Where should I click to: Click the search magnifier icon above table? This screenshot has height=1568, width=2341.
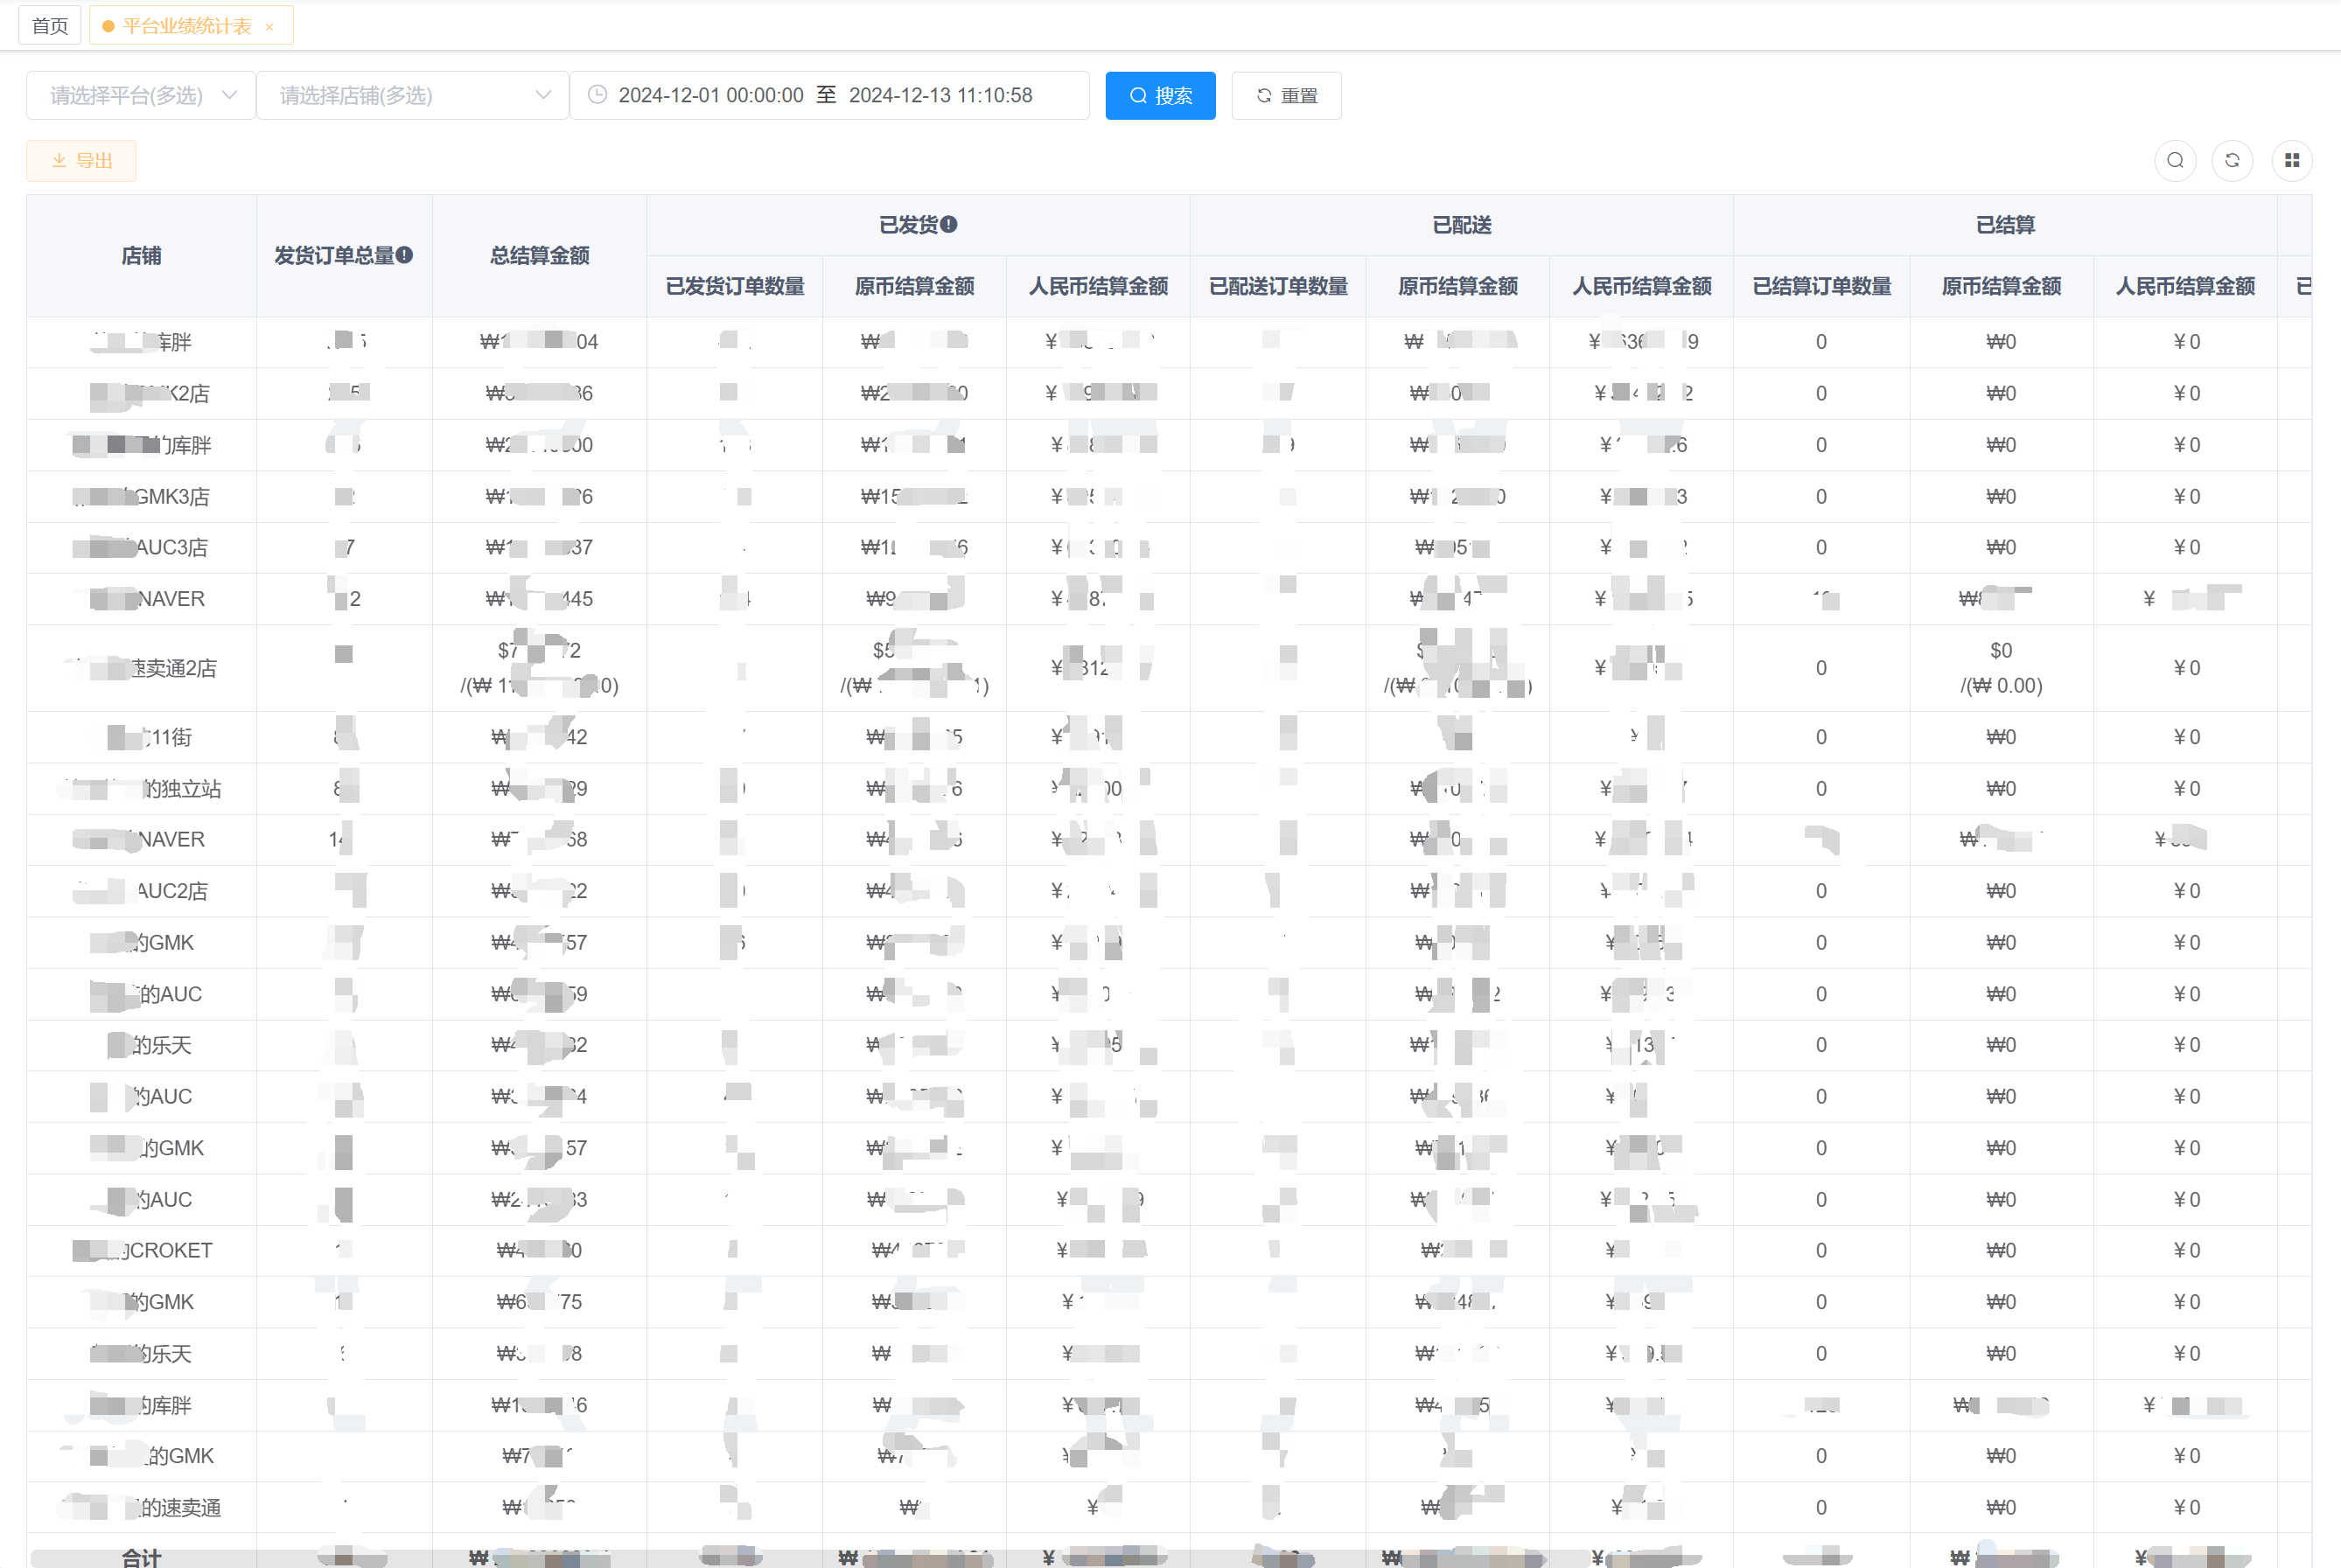click(2175, 160)
